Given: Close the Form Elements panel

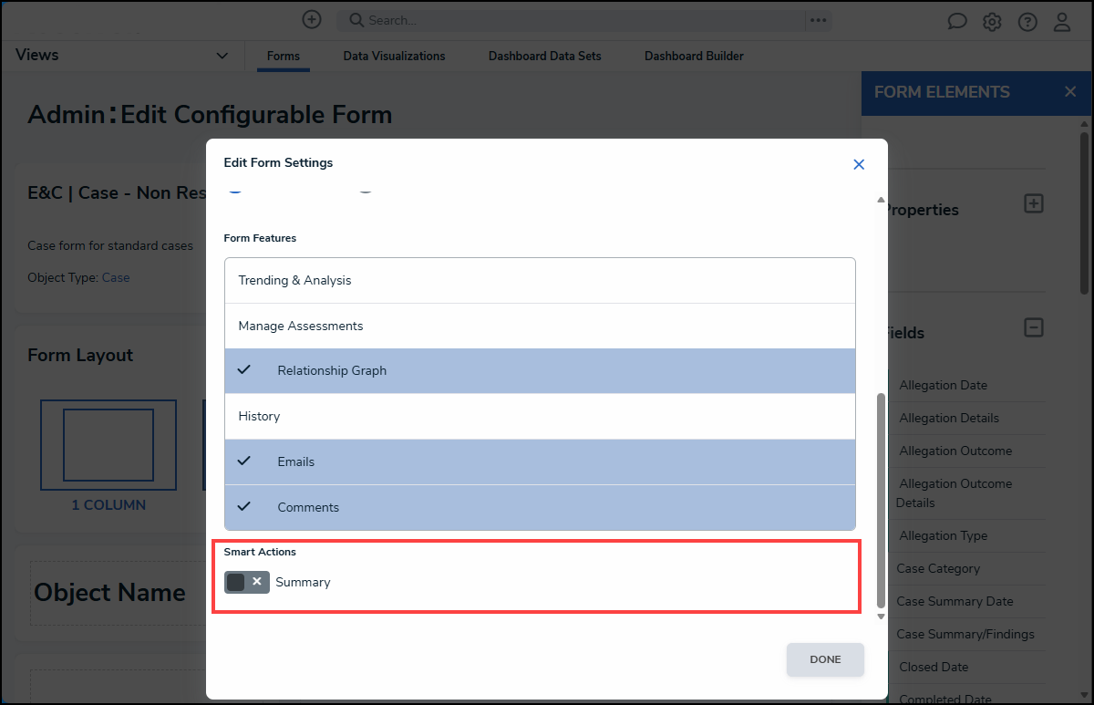Looking at the screenshot, I should [x=1070, y=91].
